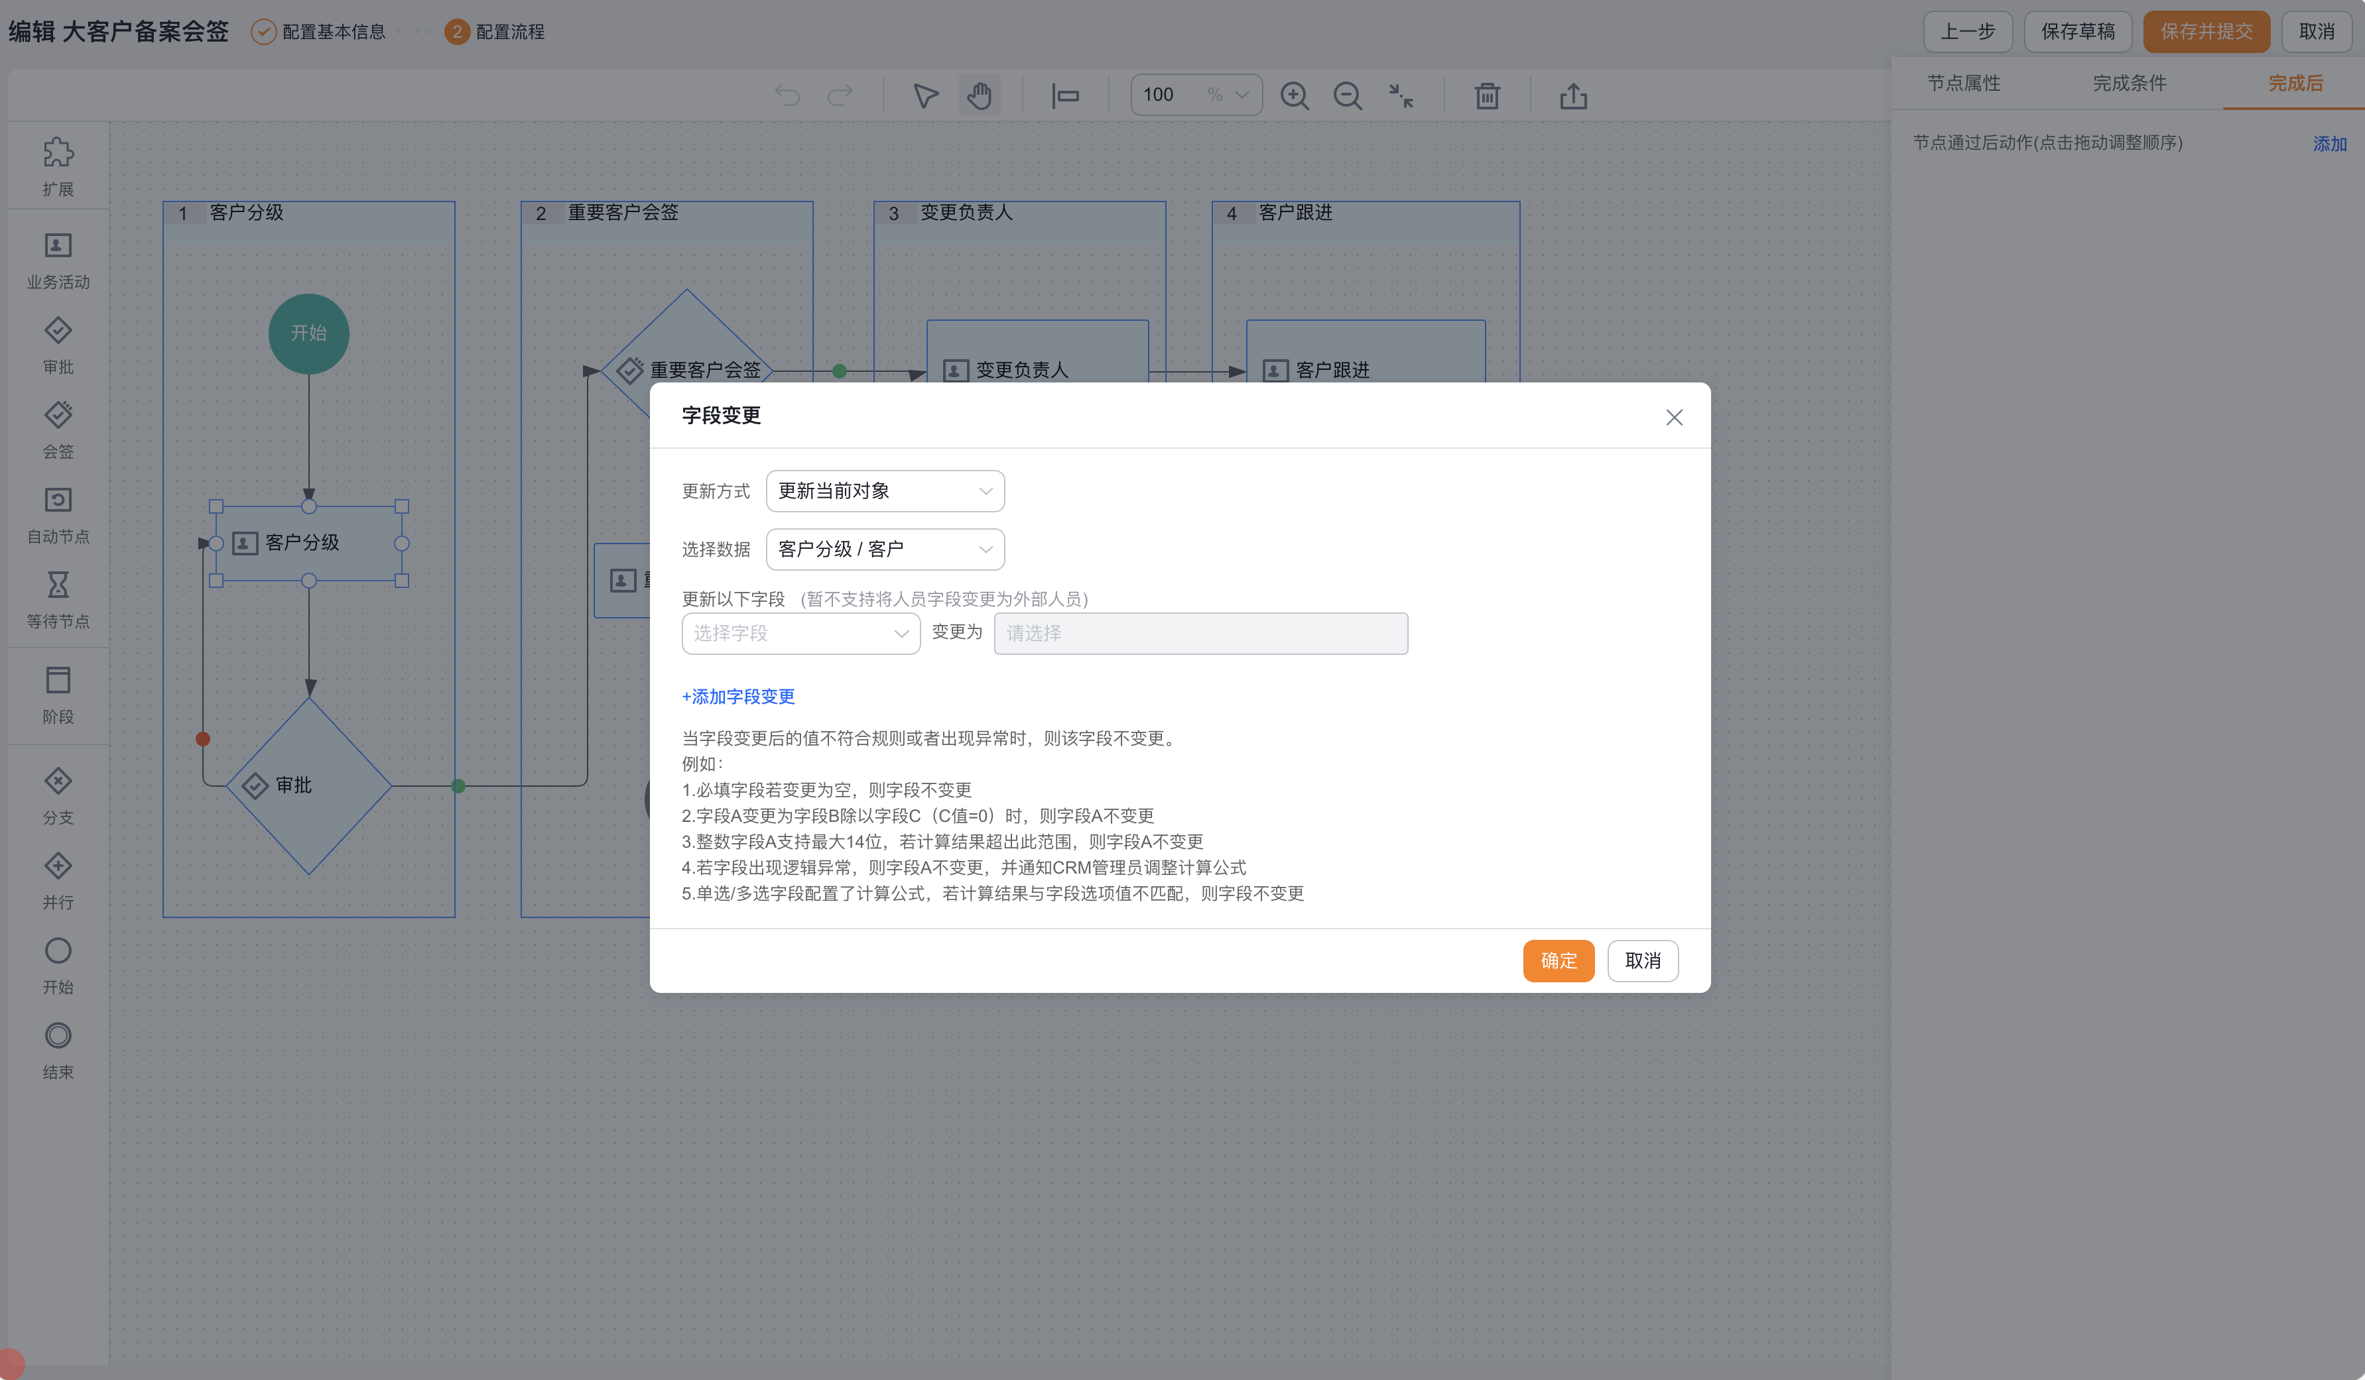Select the 重要客户会签 diamond node
The width and height of the screenshot is (2365, 1380).
(687, 370)
